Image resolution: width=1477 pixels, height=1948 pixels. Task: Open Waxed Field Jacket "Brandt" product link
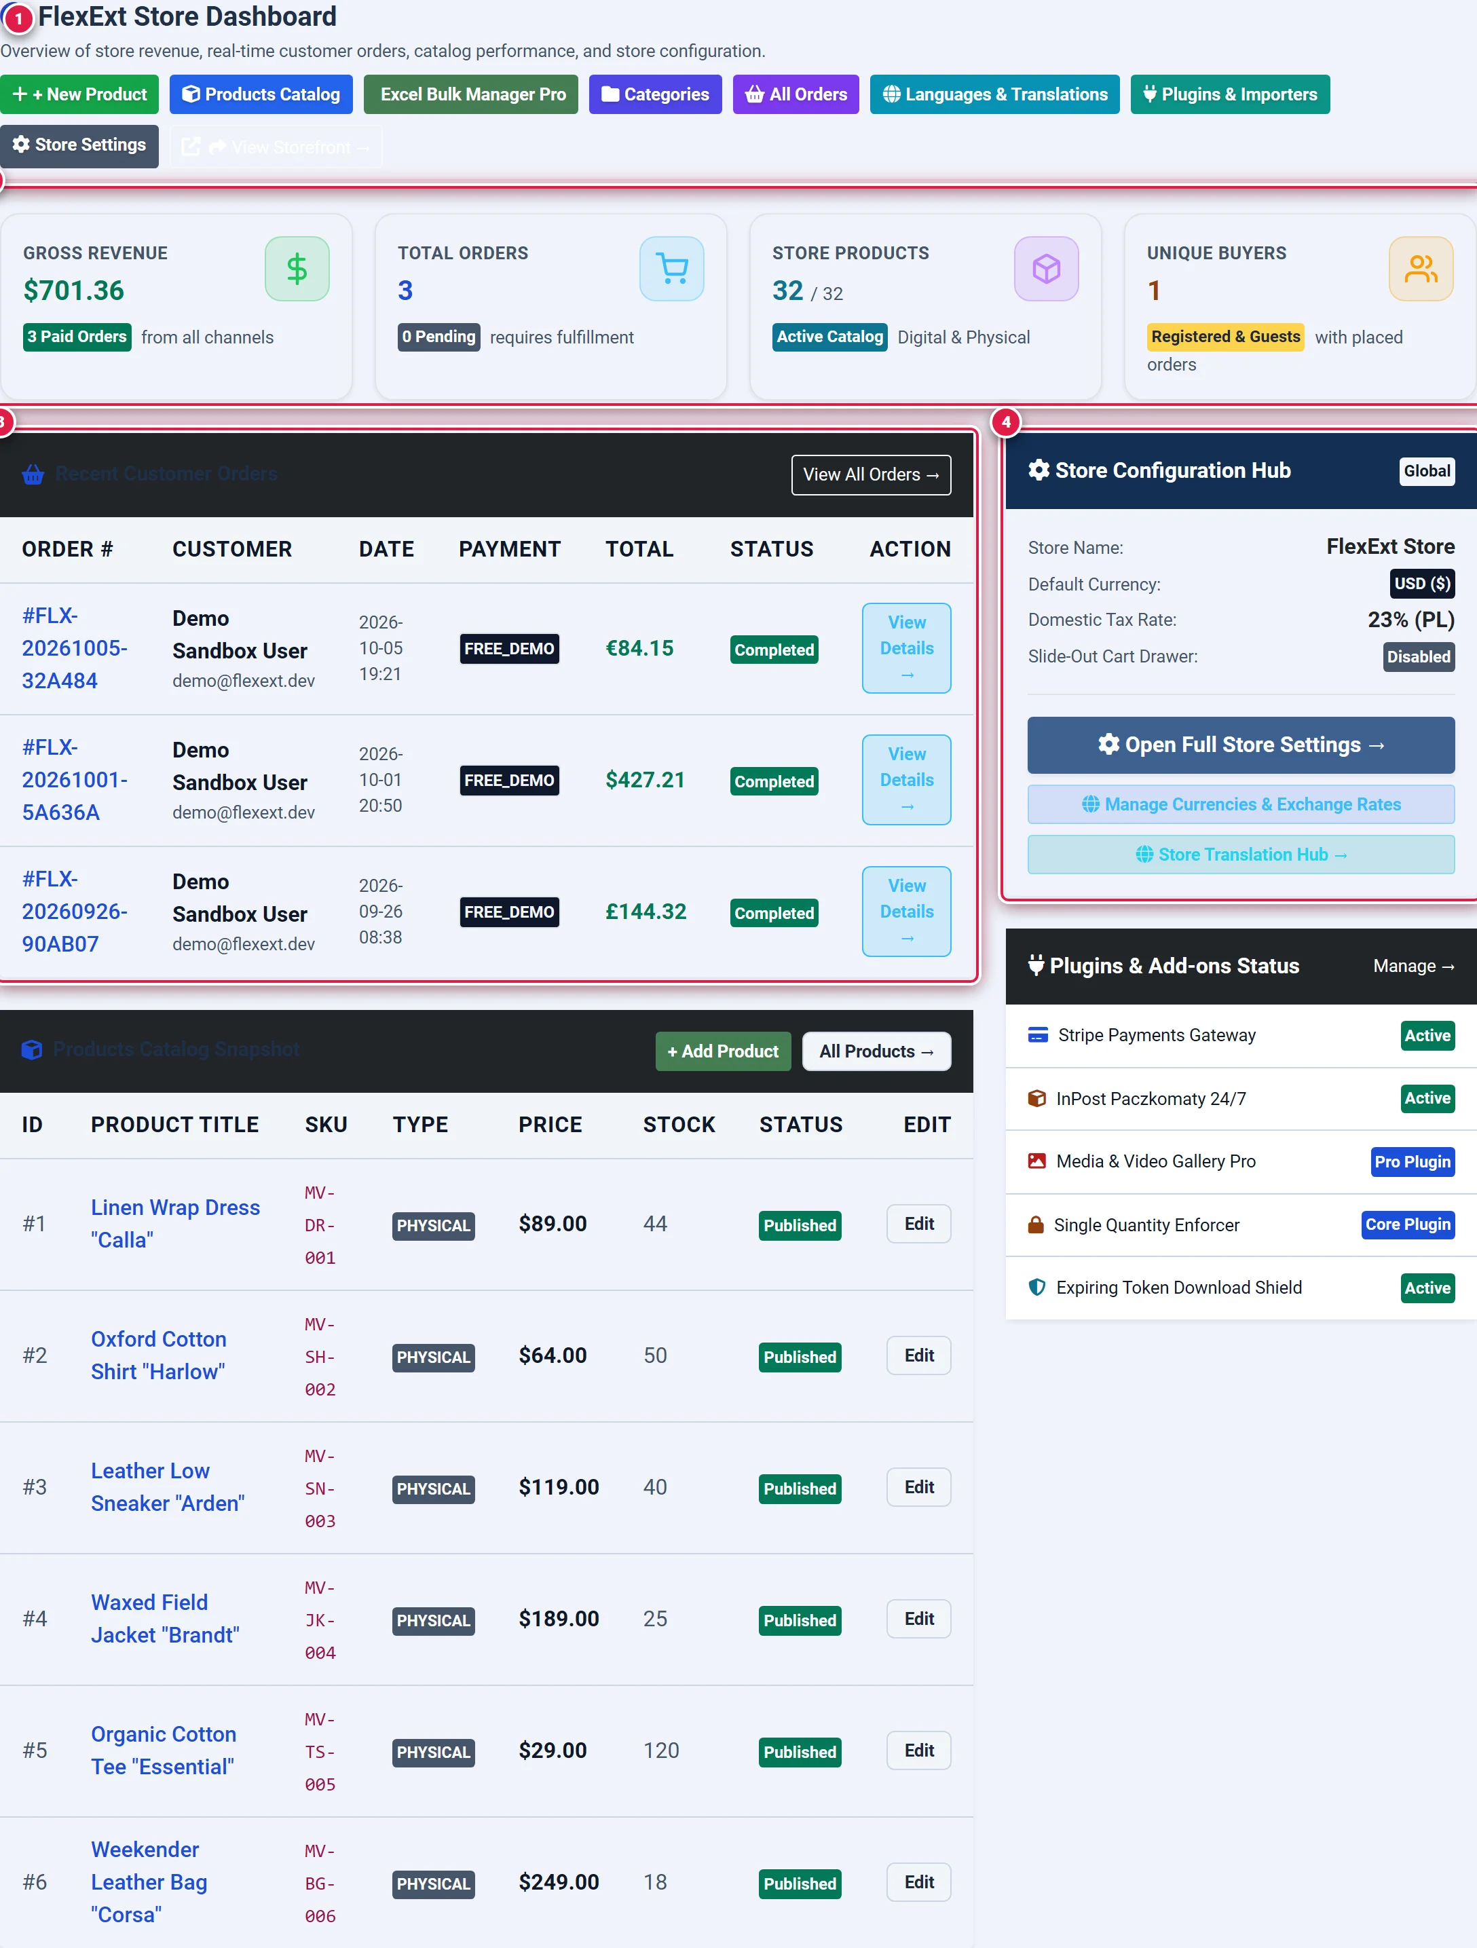tap(165, 1619)
